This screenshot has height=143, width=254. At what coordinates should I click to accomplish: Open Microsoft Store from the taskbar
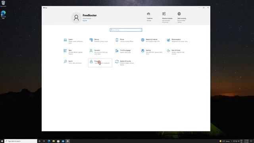58,141
